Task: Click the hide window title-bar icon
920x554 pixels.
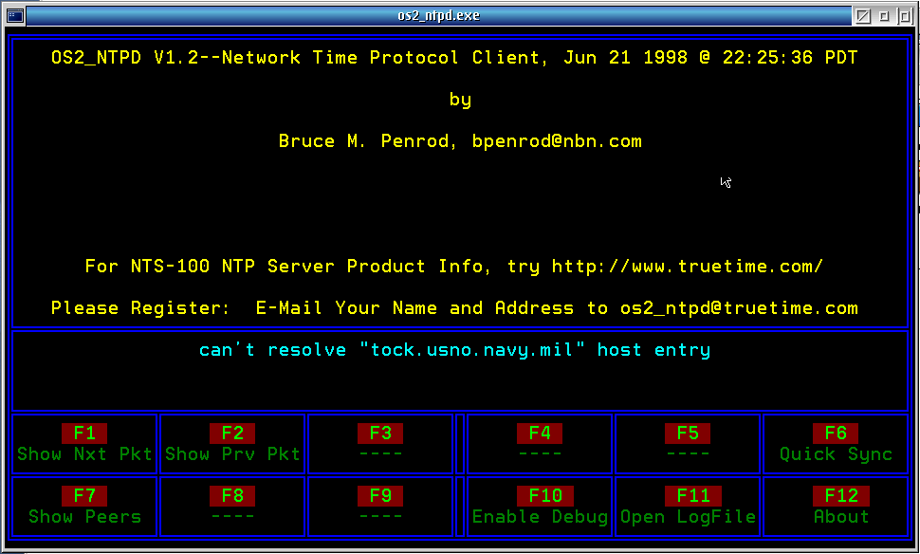Action: [863, 16]
